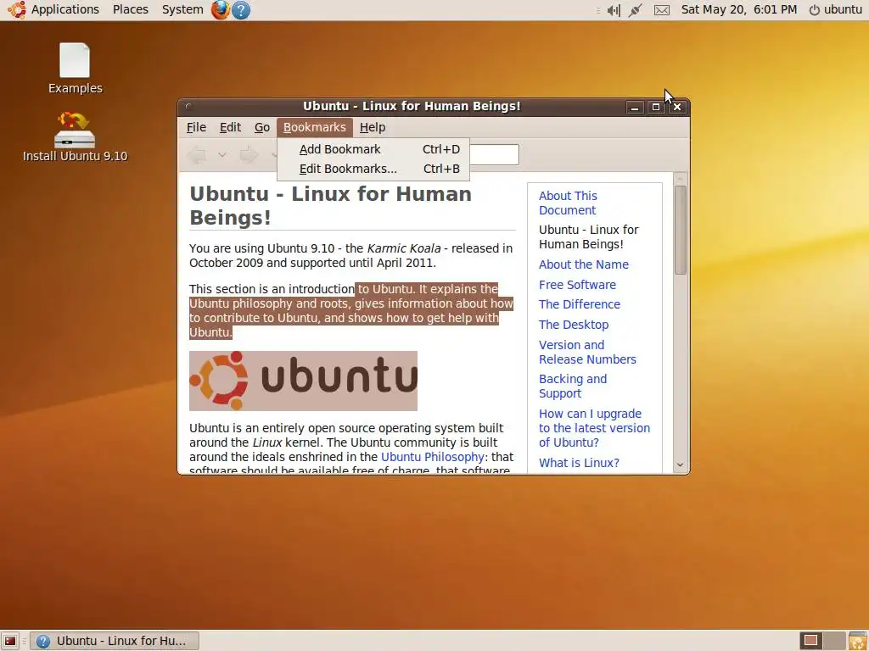Close the Bookmarks menu
Viewport: 869px width, 651px height.
pyautogui.click(x=315, y=127)
